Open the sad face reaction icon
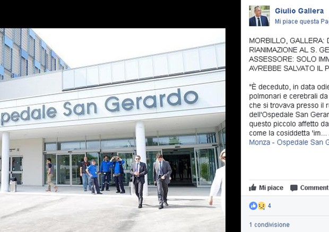Viewport: 329px width, 232px height. [262, 206]
